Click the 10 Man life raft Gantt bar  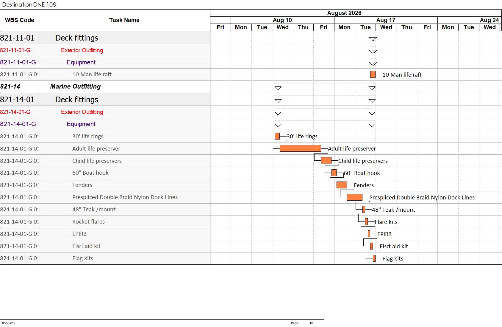(x=373, y=75)
